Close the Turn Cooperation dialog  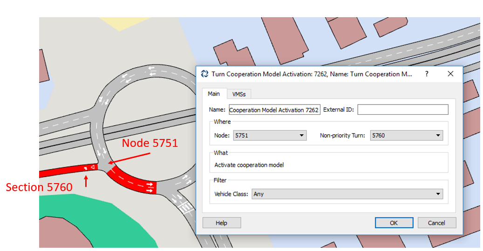(450, 74)
